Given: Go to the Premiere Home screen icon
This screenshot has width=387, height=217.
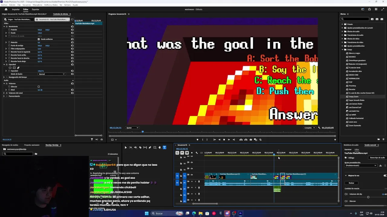Looking at the screenshot, I should click(6, 9).
